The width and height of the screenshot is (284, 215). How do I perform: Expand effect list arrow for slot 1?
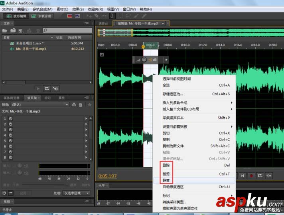tap(86, 118)
